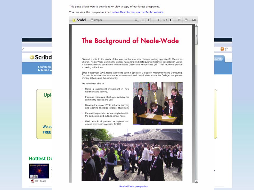The image size is (254, 190).
Task: Click the Scribd logo in the iPaper toolbar
Action: 79,20
